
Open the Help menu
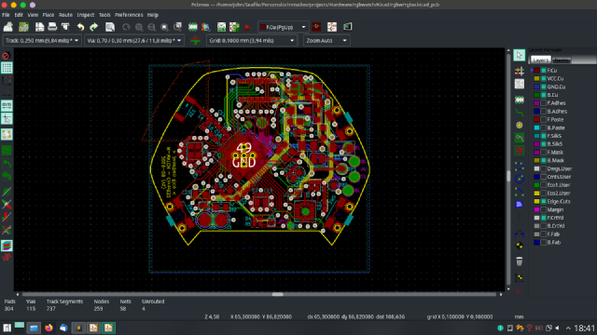153,15
